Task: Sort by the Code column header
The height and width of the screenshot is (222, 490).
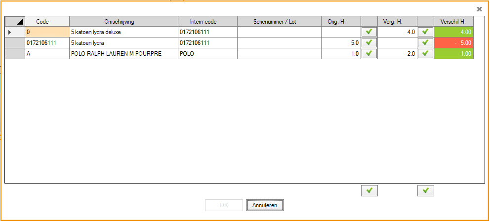Action: (x=47, y=21)
